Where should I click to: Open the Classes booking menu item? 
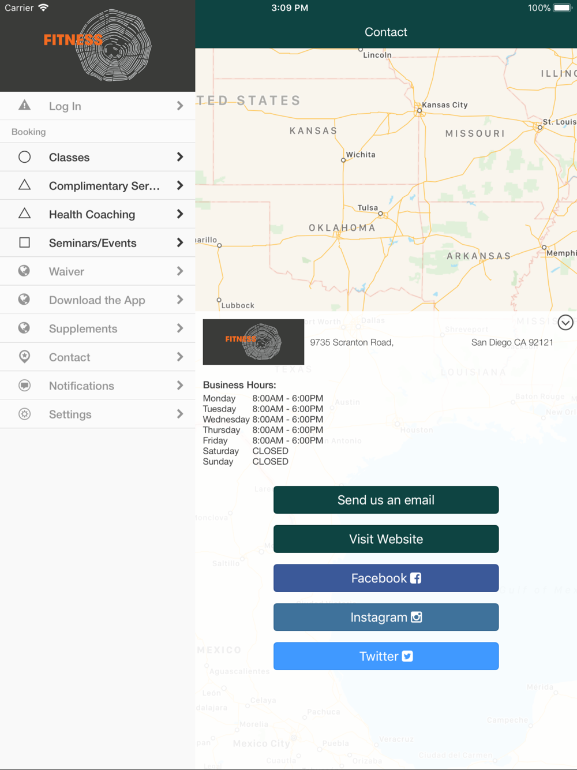pyautogui.click(x=98, y=157)
